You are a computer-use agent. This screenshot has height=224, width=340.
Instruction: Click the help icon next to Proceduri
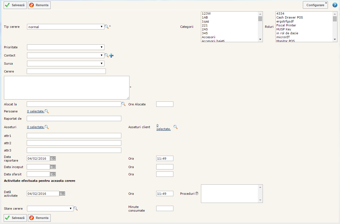(197, 193)
